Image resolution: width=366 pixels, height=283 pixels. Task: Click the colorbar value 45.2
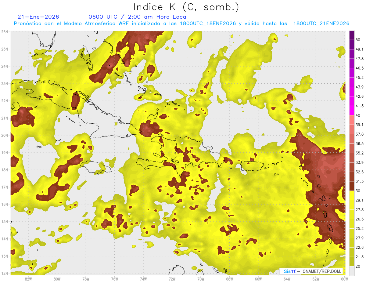click(x=360, y=78)
